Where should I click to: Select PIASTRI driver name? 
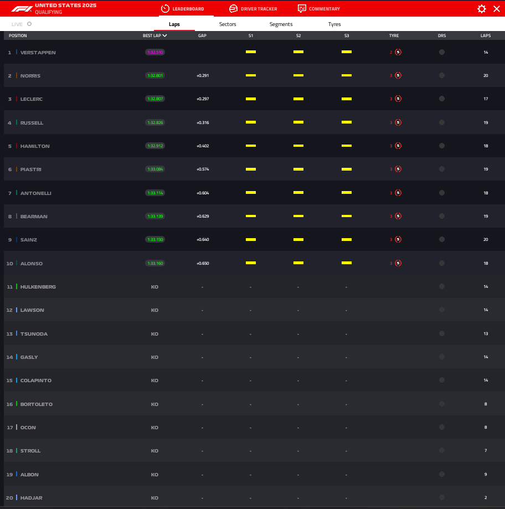coord(31,169)
